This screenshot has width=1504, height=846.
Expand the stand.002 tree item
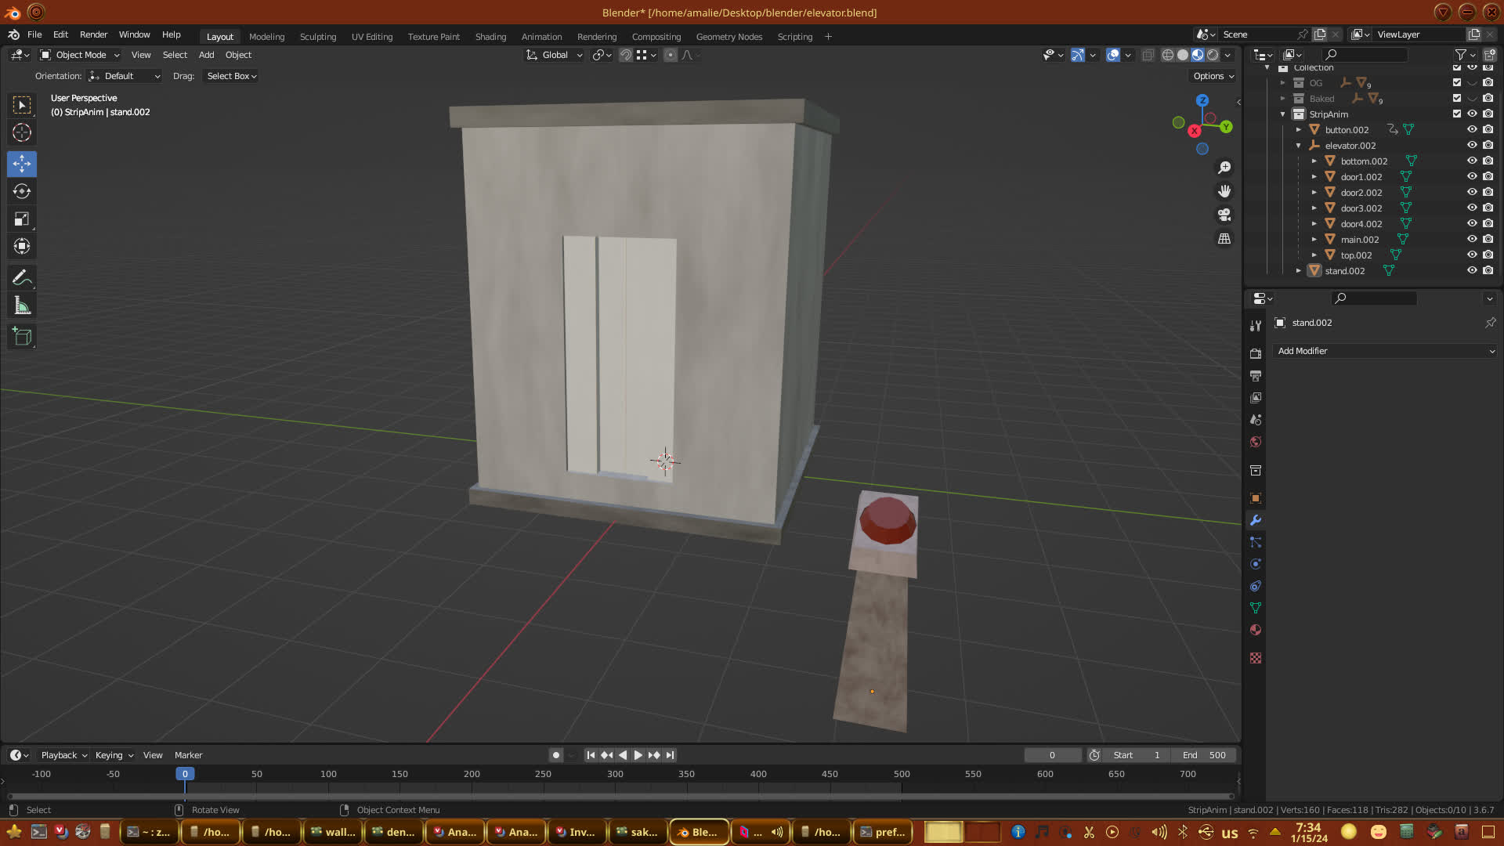(x=1299, y=270)
